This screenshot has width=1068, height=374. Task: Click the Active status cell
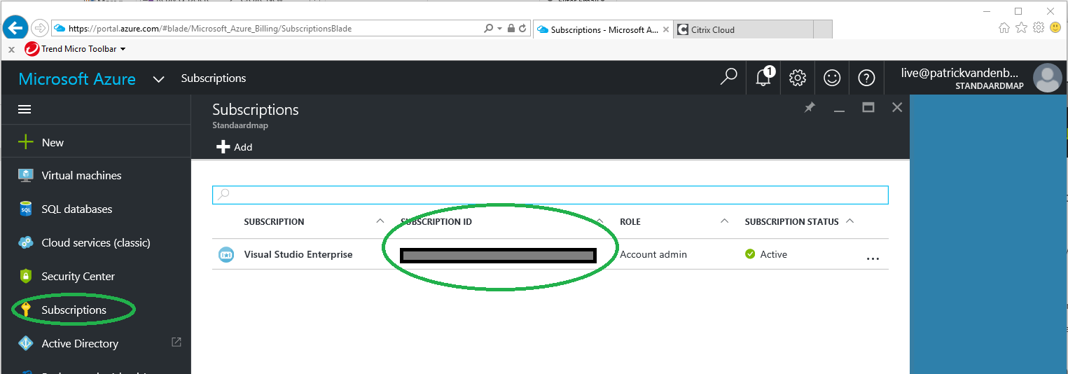[766, 255]
